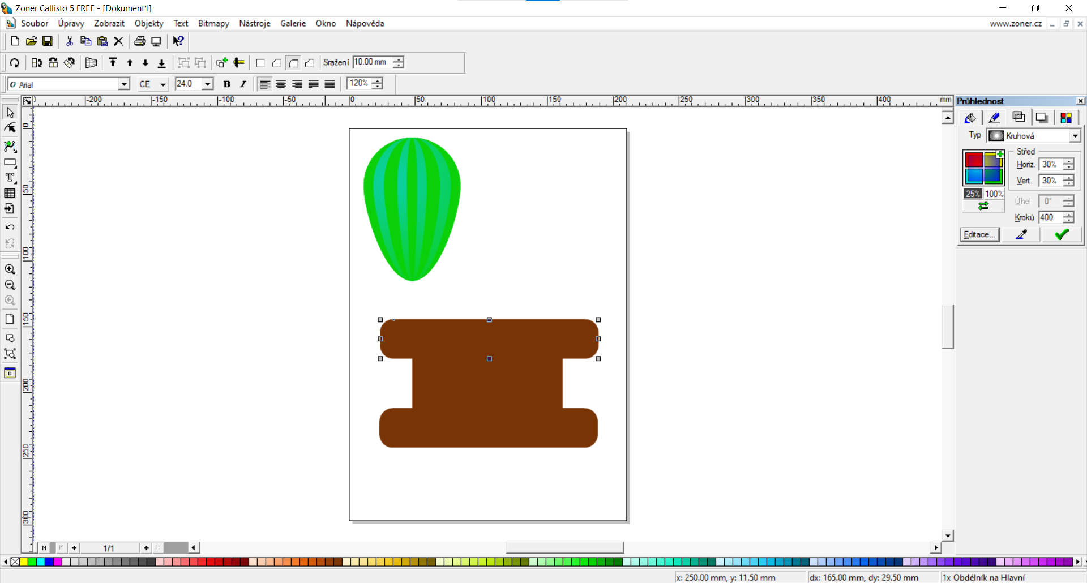This screenshot has height=583, width=1087.
Task: Open the www.zoner.cz link
Action: click(1016, 24)
